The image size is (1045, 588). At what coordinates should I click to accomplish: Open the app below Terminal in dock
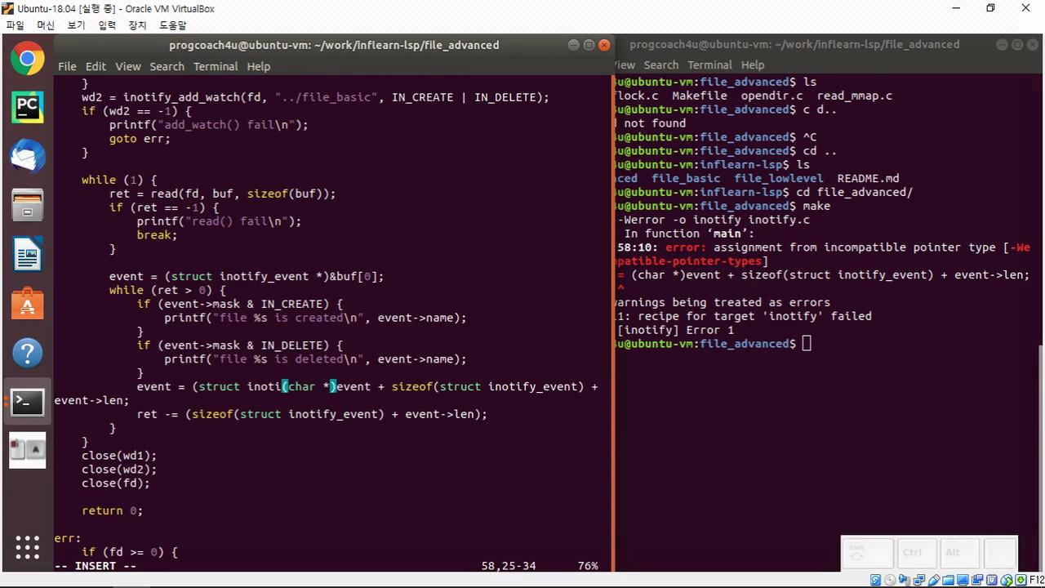pyautogui.click(x=27, y=451)
